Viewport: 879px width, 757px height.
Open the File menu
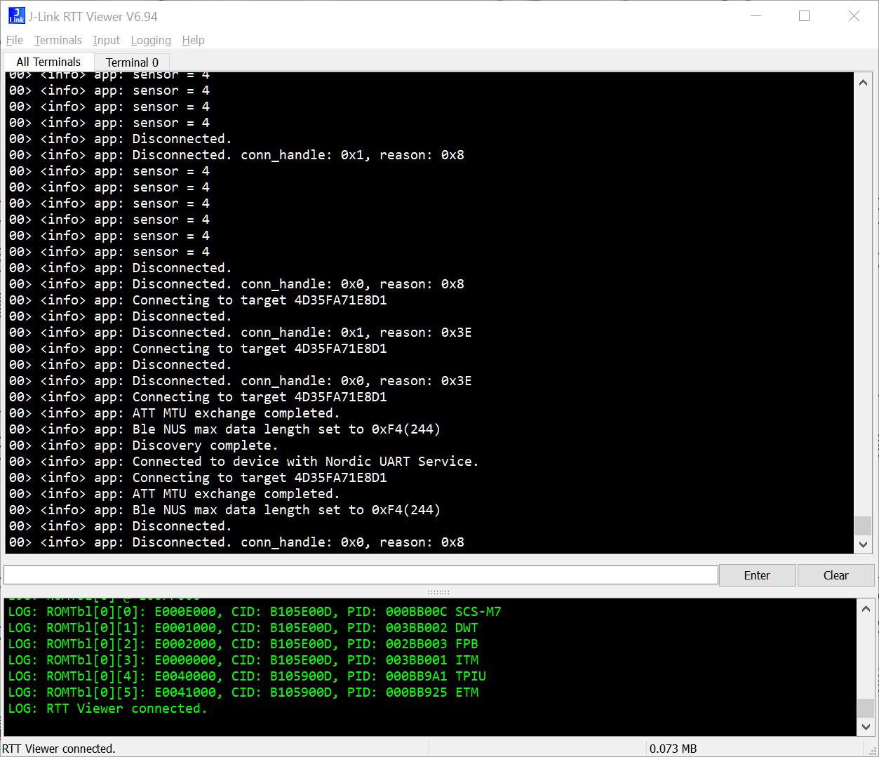pos(15,41)
